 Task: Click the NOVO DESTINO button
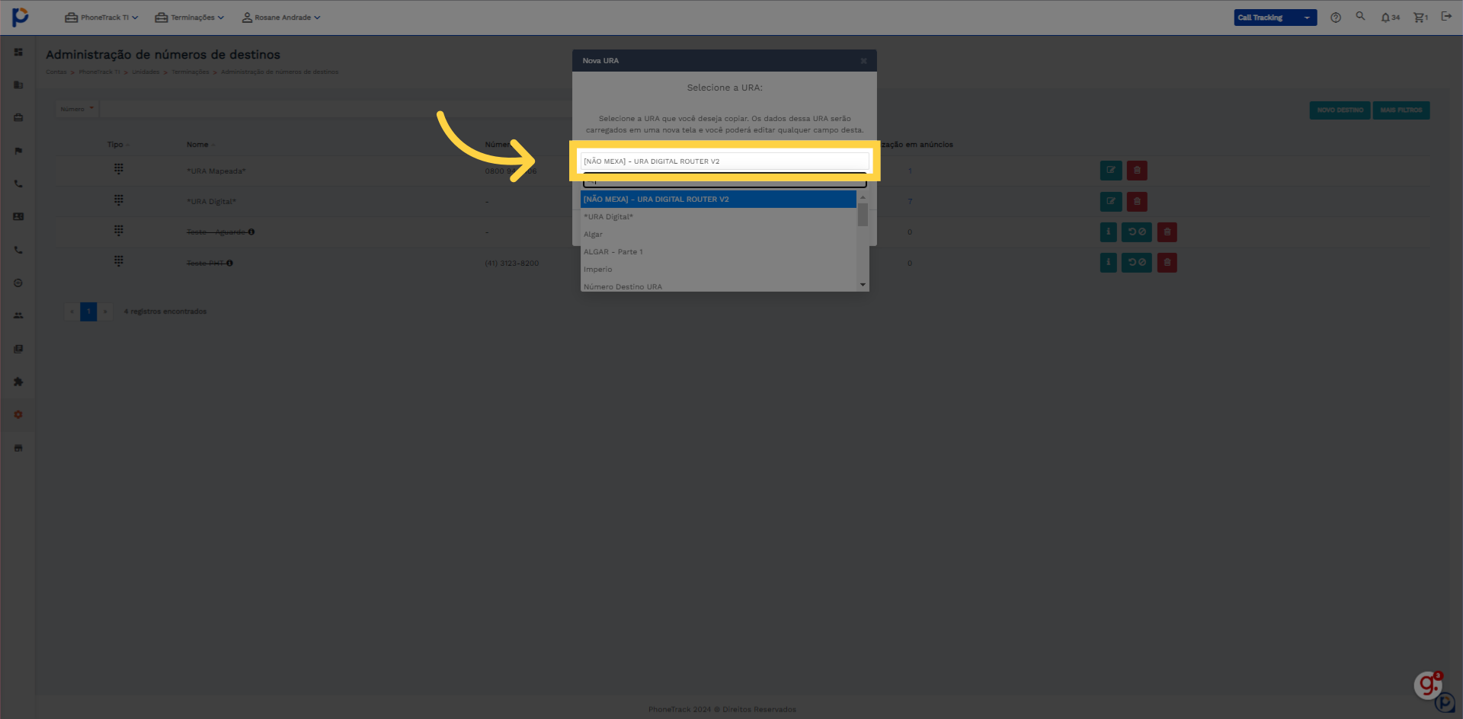(1340, 110)
